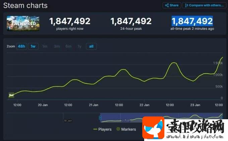This screenshot has width=228, height=141.
Task: Click the players right now count
Action: [x=70, y=21]
